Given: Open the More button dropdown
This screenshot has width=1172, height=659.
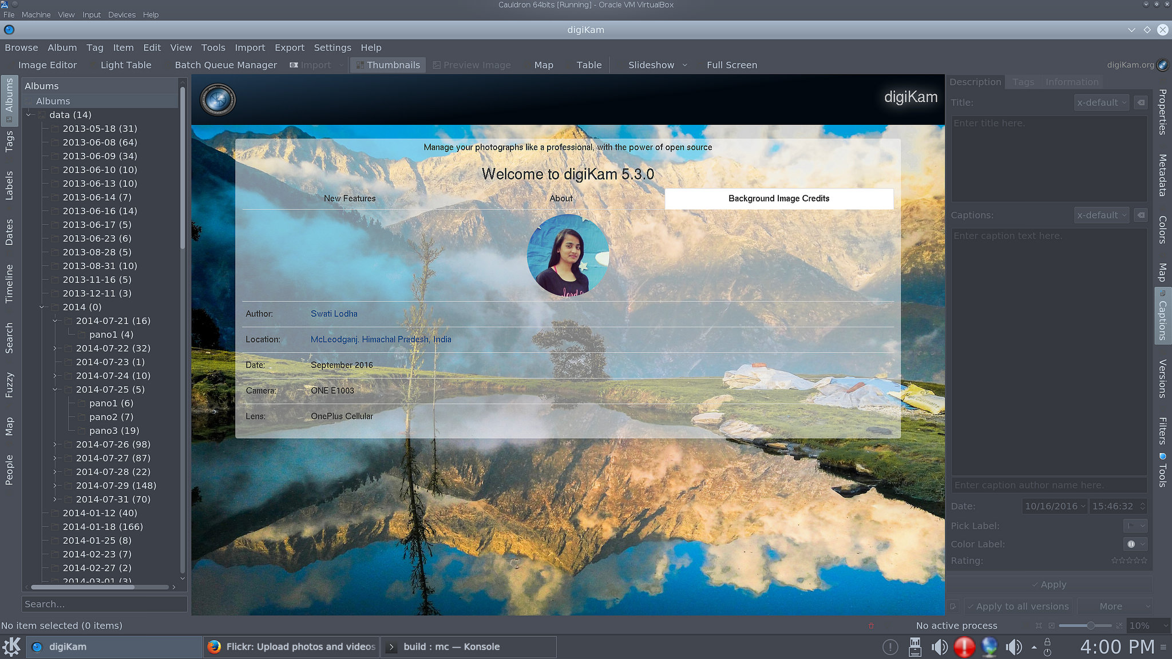Looking at the screenshot, I should [x=1115, y=606].
